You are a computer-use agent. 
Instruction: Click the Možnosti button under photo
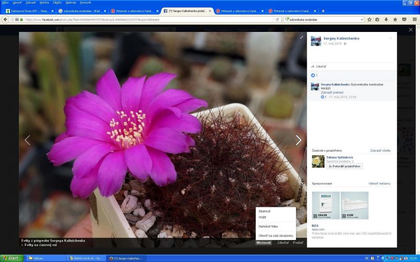[x=264, y=243]
